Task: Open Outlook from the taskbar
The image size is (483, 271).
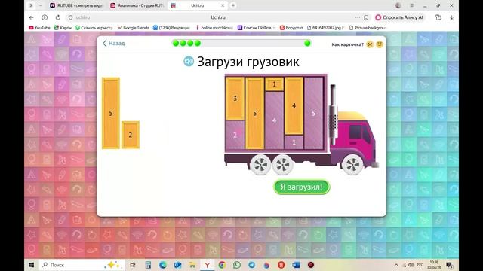Action: (177, 265)
